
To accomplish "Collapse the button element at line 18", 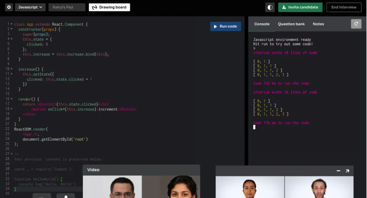I will (x=12, y=109).
